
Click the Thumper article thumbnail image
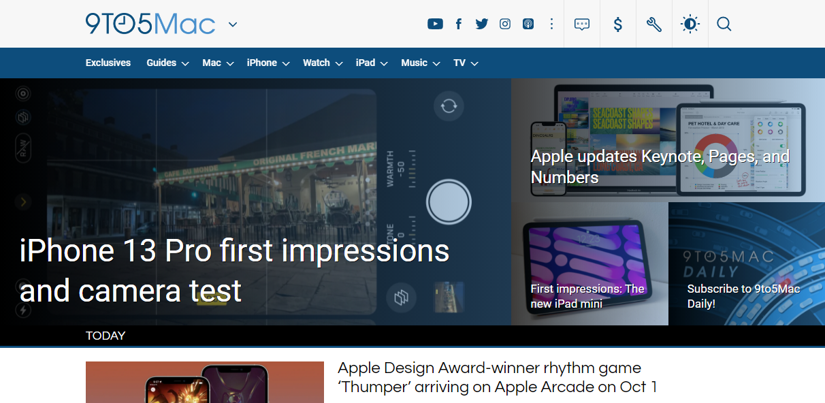[205, 382]
